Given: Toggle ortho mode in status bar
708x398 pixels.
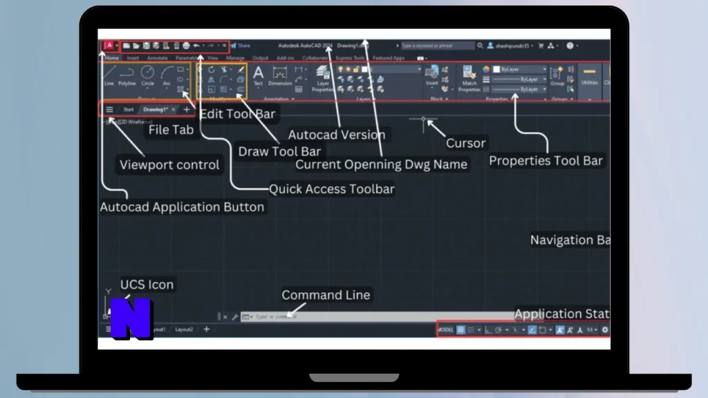Looking at the screenshot, I should (x=488, y=330).
